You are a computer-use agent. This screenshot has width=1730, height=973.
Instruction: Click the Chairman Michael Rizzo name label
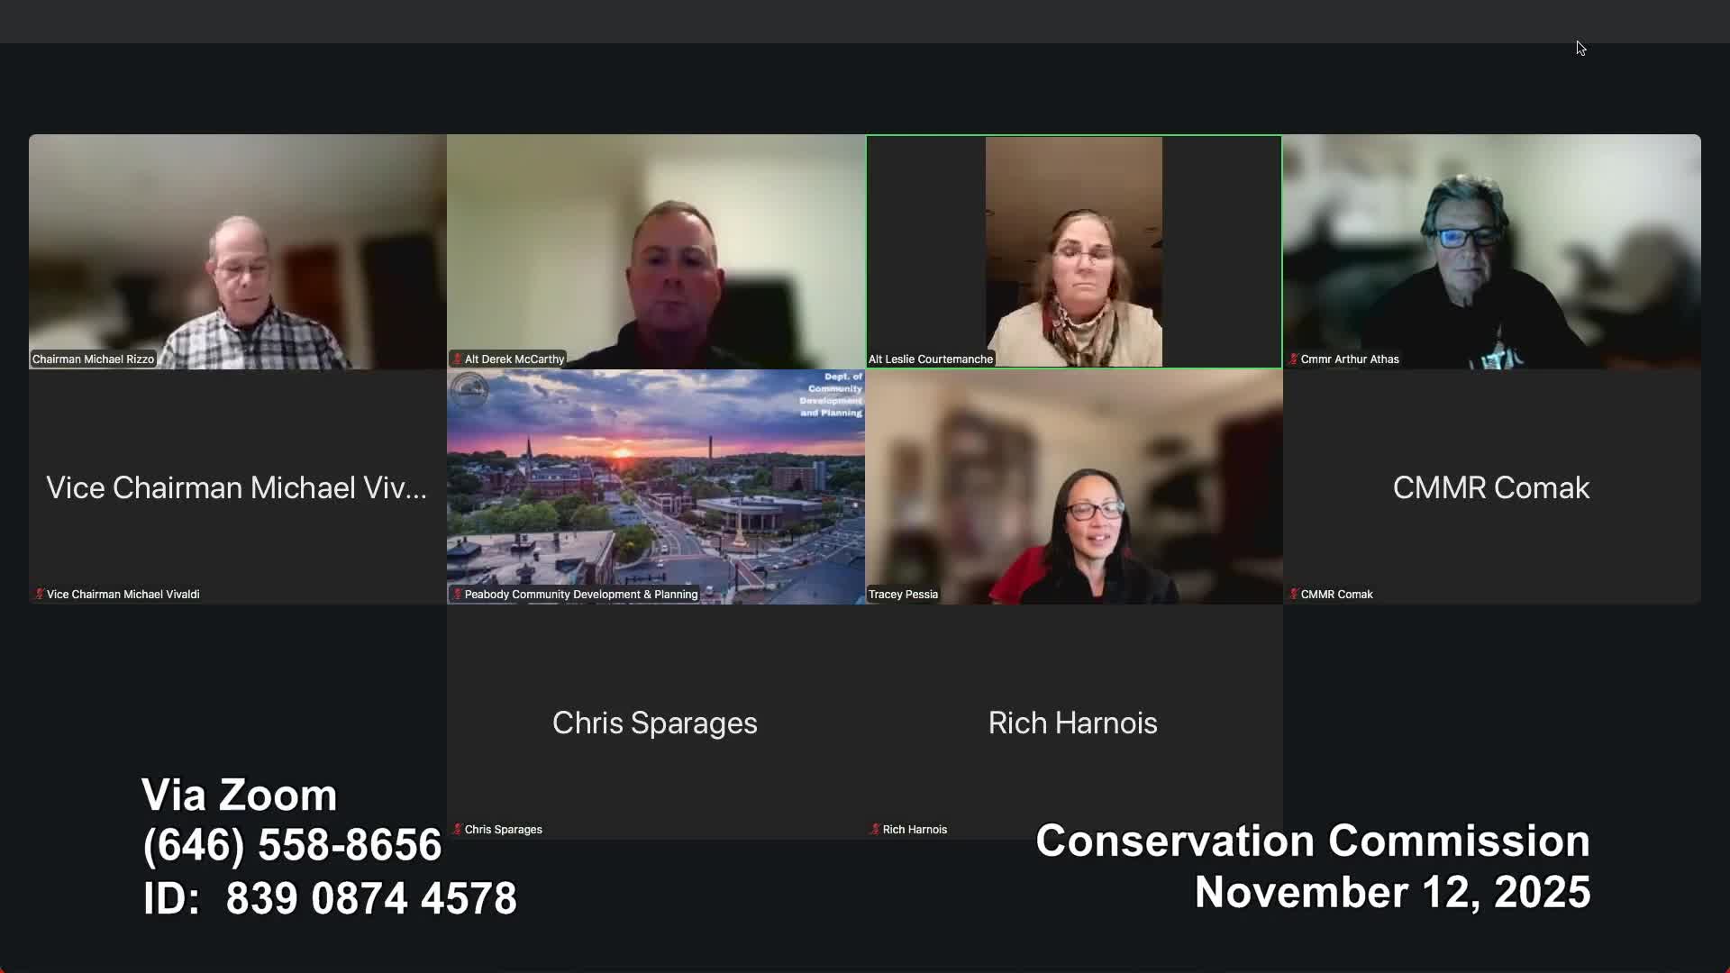[x=93, y=359]
